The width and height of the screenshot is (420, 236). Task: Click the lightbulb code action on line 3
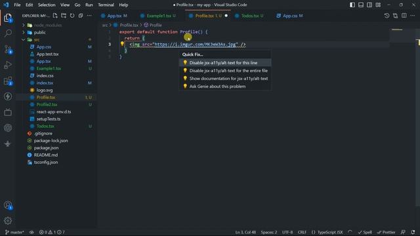[122, 44]
